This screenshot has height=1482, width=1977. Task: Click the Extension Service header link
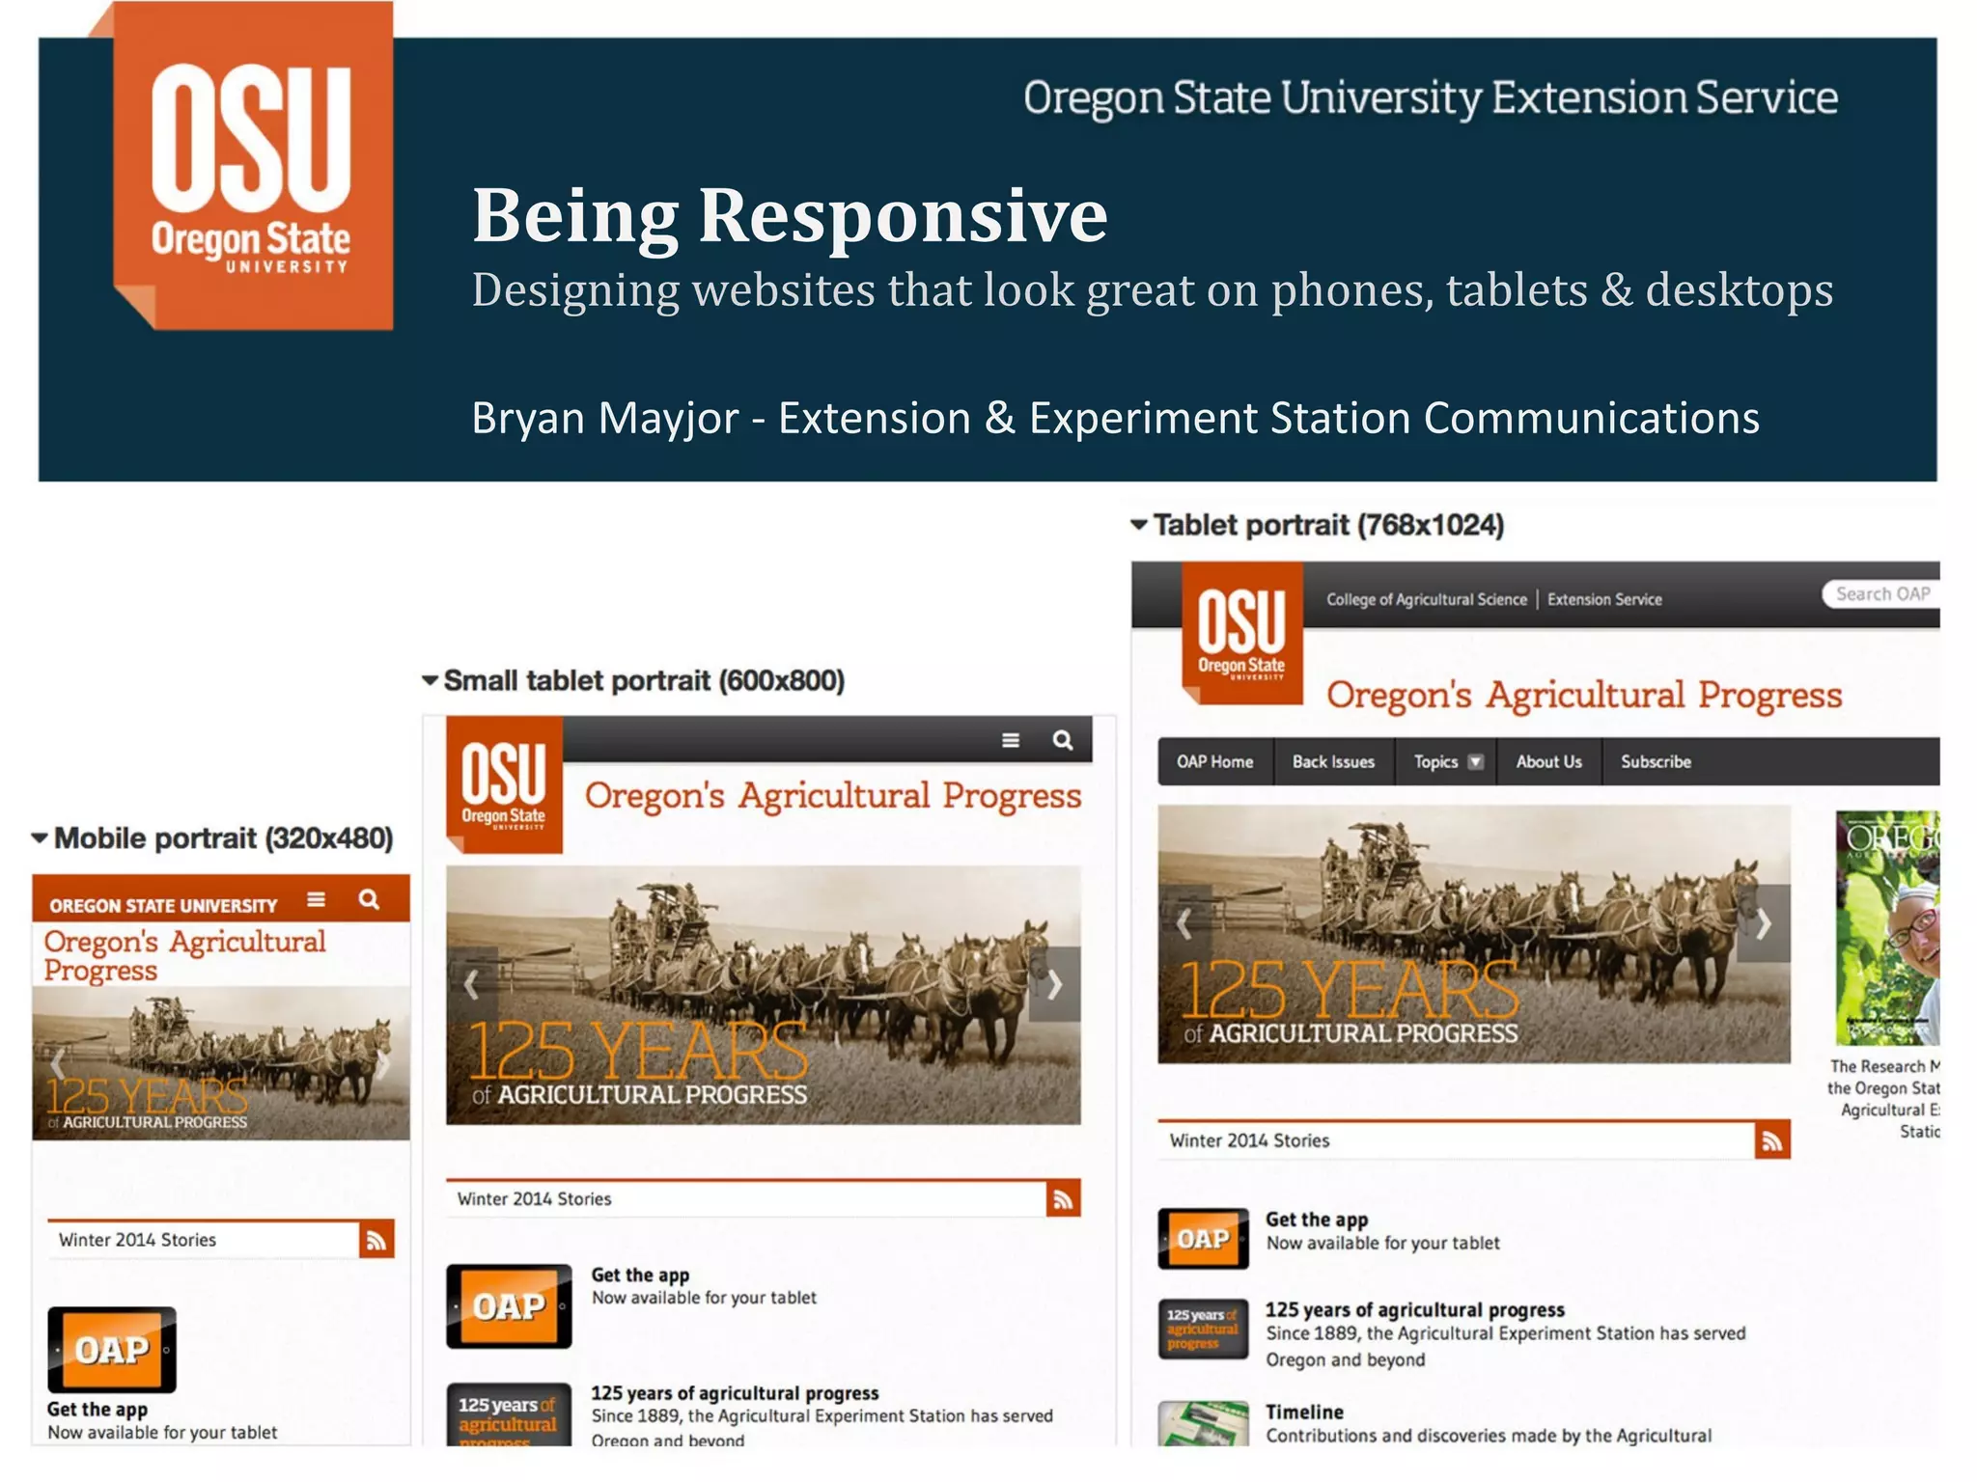click(x=1604, y=600)
